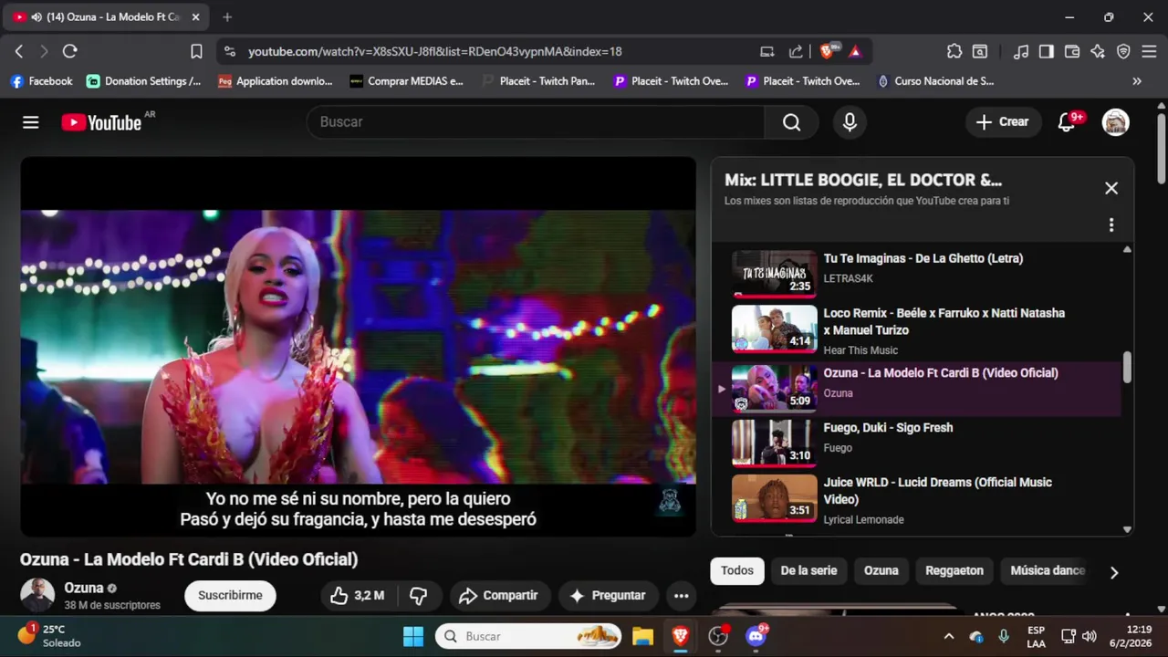Open browser extensions puzzle icon
The width and height of the screenshot is (1168, 657).
(954, 52)
